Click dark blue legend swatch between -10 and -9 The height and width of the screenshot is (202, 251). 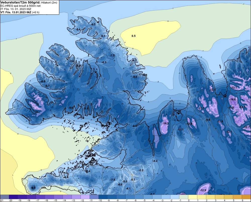point(103,197)
